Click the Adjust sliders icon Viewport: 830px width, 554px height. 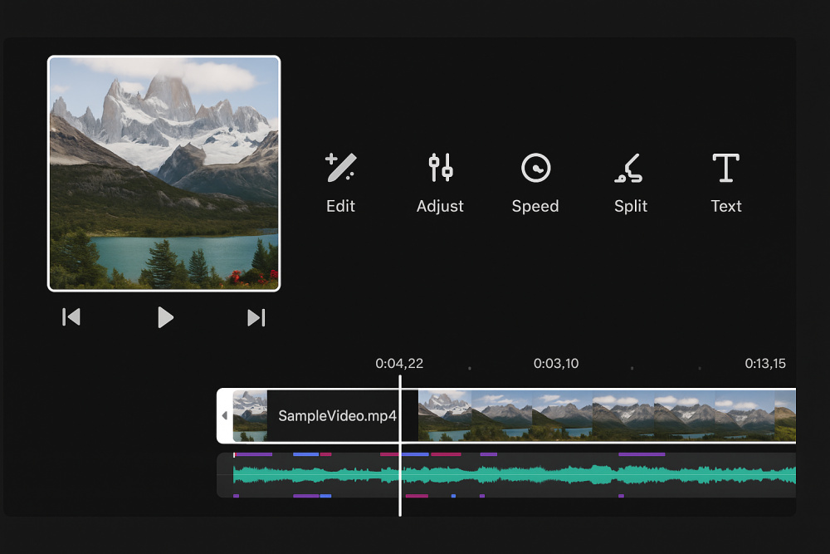440,168
